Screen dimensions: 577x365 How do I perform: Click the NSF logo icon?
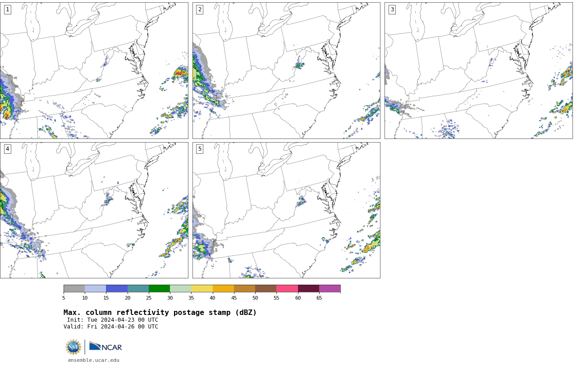tap(73, 347)
